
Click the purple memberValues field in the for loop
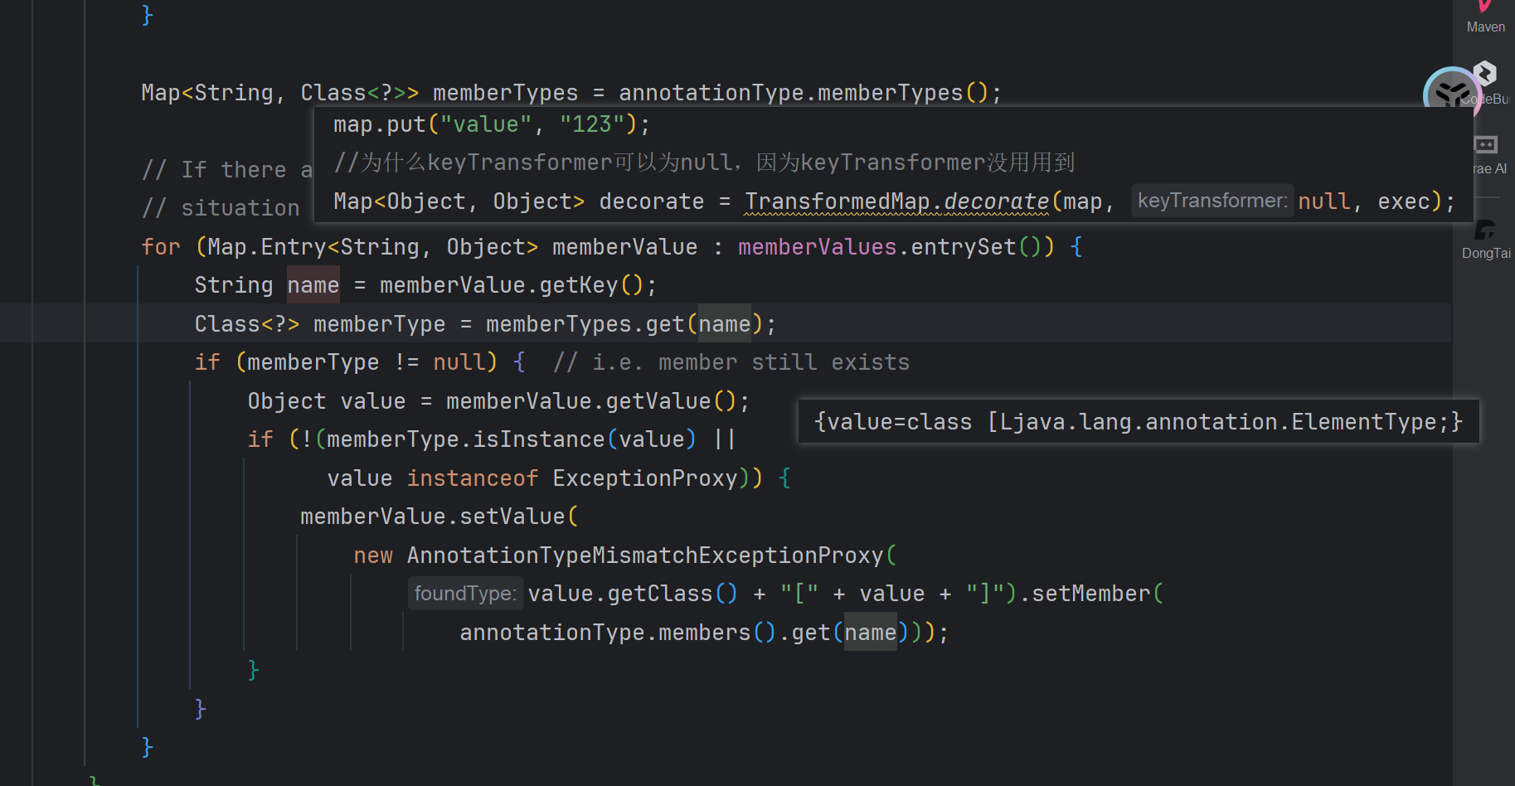[817, 247]
